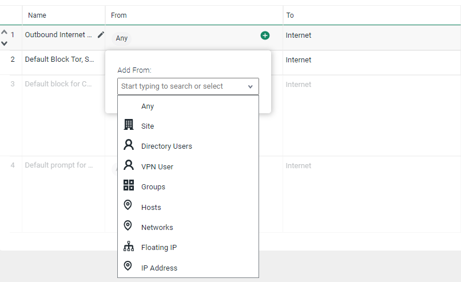Select Networks from the list

157,227
